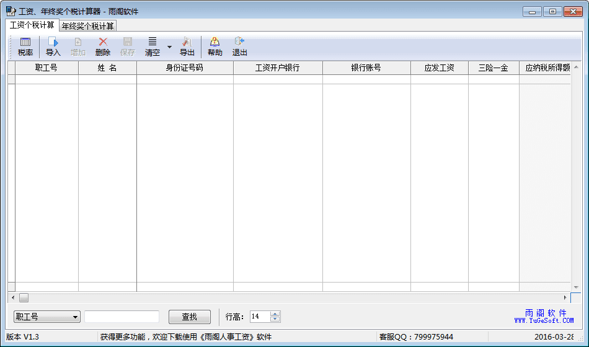Open the www.YuGeSoft.COM website link
Image resolution: width=589 pixels, height=347 pixels.
coord(544,320)
